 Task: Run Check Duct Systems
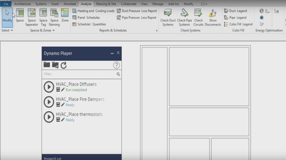(x=168, y=17)
